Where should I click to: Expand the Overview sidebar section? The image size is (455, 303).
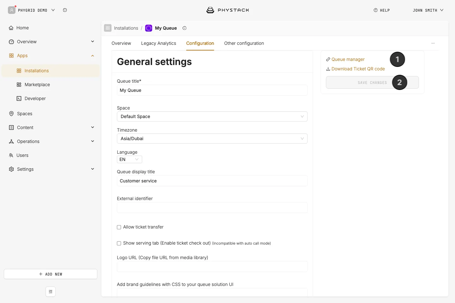(93, 41)
